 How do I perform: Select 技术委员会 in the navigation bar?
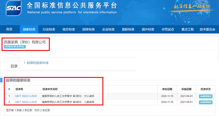click(x=207, y=29)
